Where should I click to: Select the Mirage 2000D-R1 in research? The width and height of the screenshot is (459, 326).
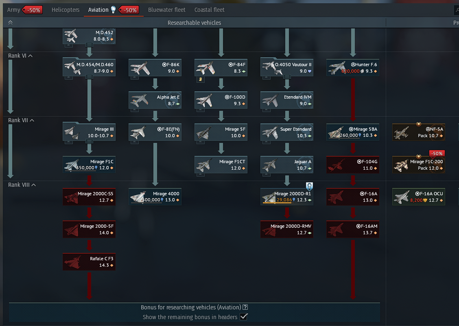coord(287,196)
